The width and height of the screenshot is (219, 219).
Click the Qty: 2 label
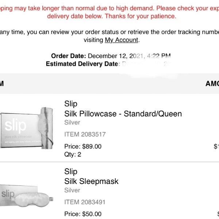pyautogui.click(x=73, y=154)
